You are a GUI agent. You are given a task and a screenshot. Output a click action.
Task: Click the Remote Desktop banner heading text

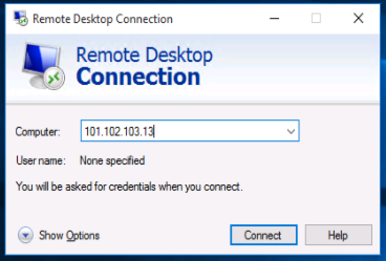[144, 56]
